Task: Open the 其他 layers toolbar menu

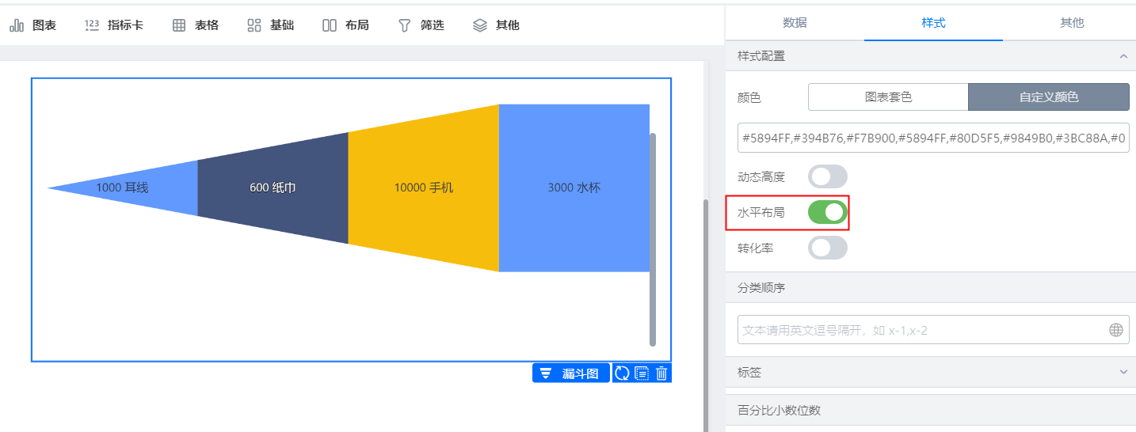Action: coord(497,25)
